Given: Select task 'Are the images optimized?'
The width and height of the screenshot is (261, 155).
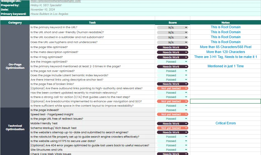Looking at the screenshot, I should pos(93,62).
